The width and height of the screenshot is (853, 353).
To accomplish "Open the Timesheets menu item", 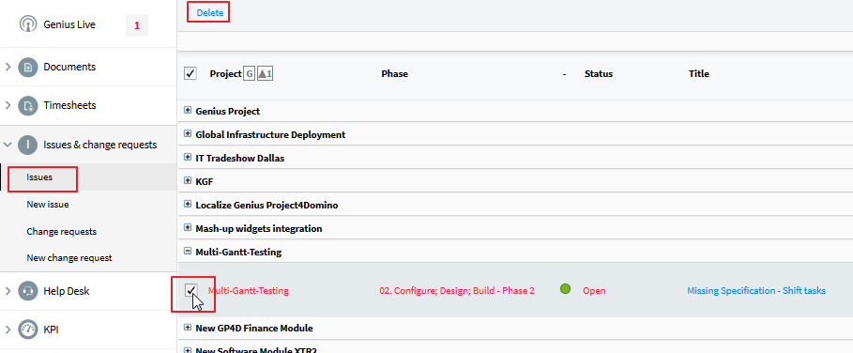I will click(x=69, y=105).
